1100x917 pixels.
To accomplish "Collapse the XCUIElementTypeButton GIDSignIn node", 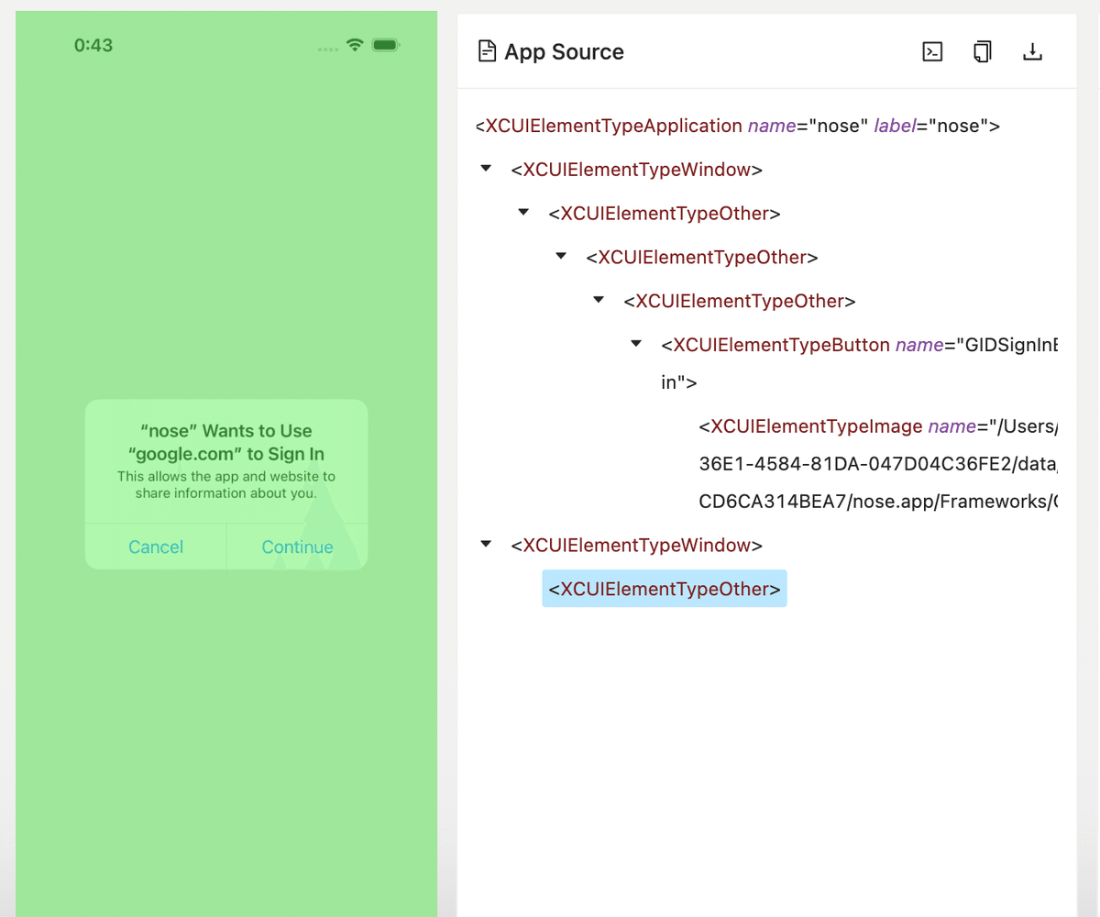I will pos(636,344).
